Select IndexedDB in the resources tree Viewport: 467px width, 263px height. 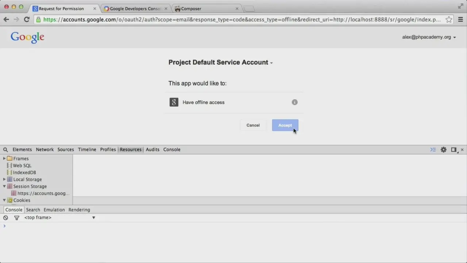tap(24, 172)
